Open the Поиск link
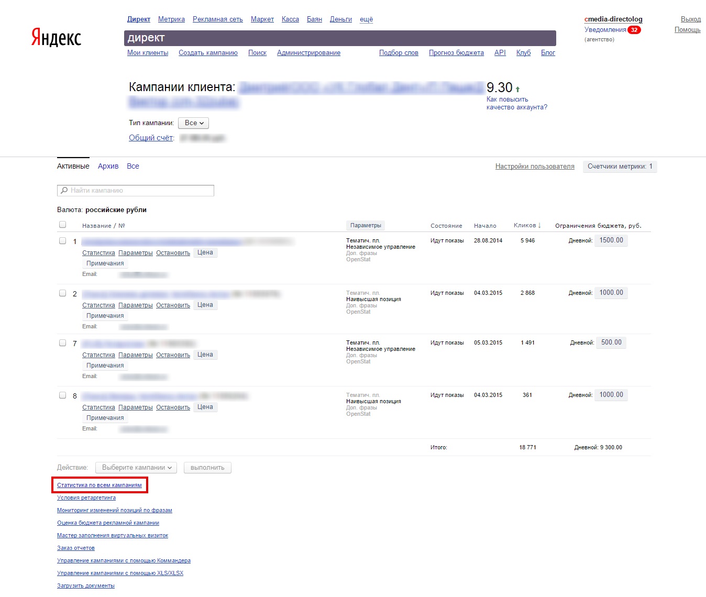 tap(257, 53)
